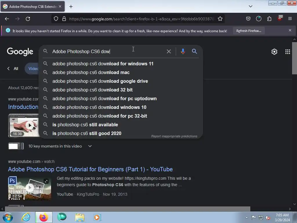Open a new browser tab
The width and height of the screenshot is (297, 223).
point(71,7)
